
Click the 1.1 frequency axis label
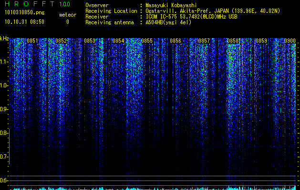pyautogui.click(x=4, y=62)
